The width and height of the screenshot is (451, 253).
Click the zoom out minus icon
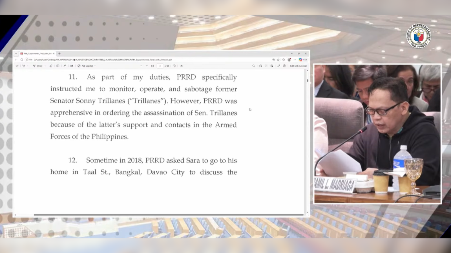tap(141, 66)
